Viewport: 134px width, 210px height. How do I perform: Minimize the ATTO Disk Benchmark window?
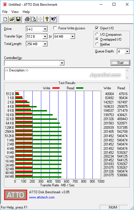tap(101, 4)
